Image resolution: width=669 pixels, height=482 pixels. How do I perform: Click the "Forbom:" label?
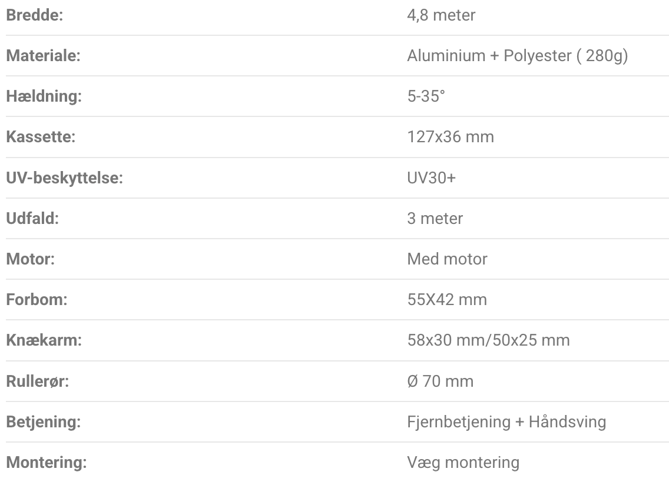tap(37, 300)
